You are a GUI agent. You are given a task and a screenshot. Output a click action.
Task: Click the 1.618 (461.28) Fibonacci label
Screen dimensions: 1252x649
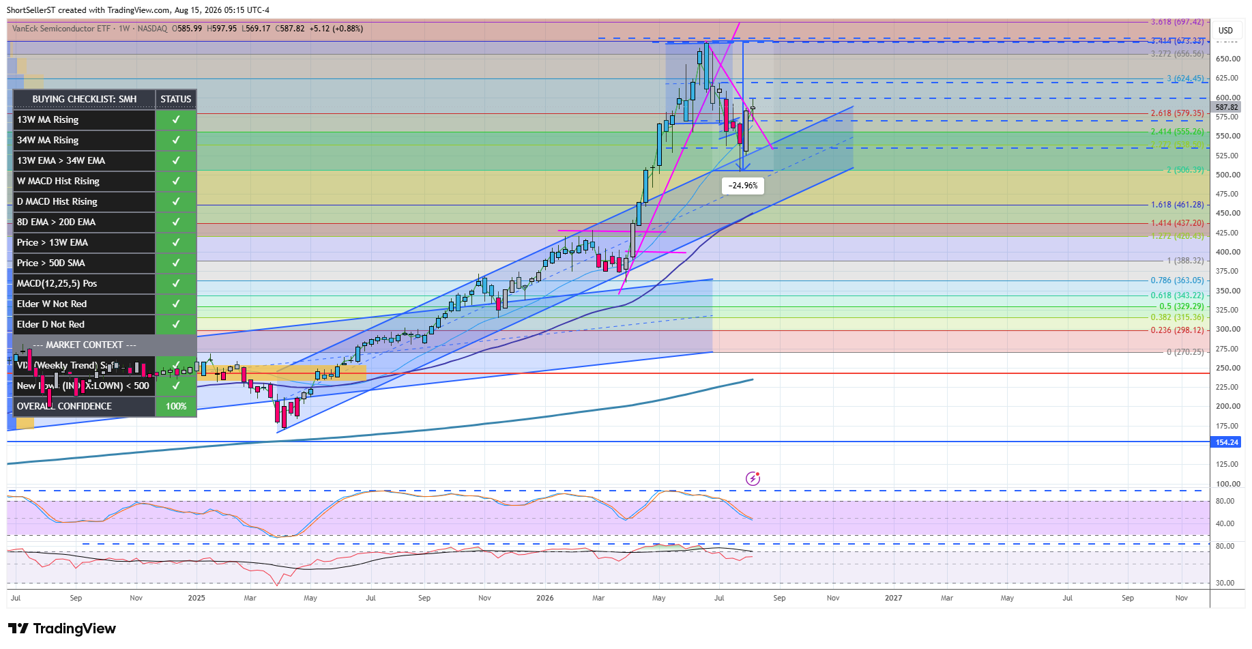coord(1178,205)
